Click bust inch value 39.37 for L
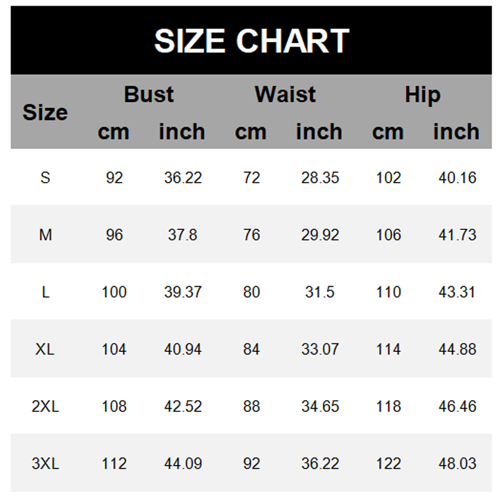 coord(182,292)
